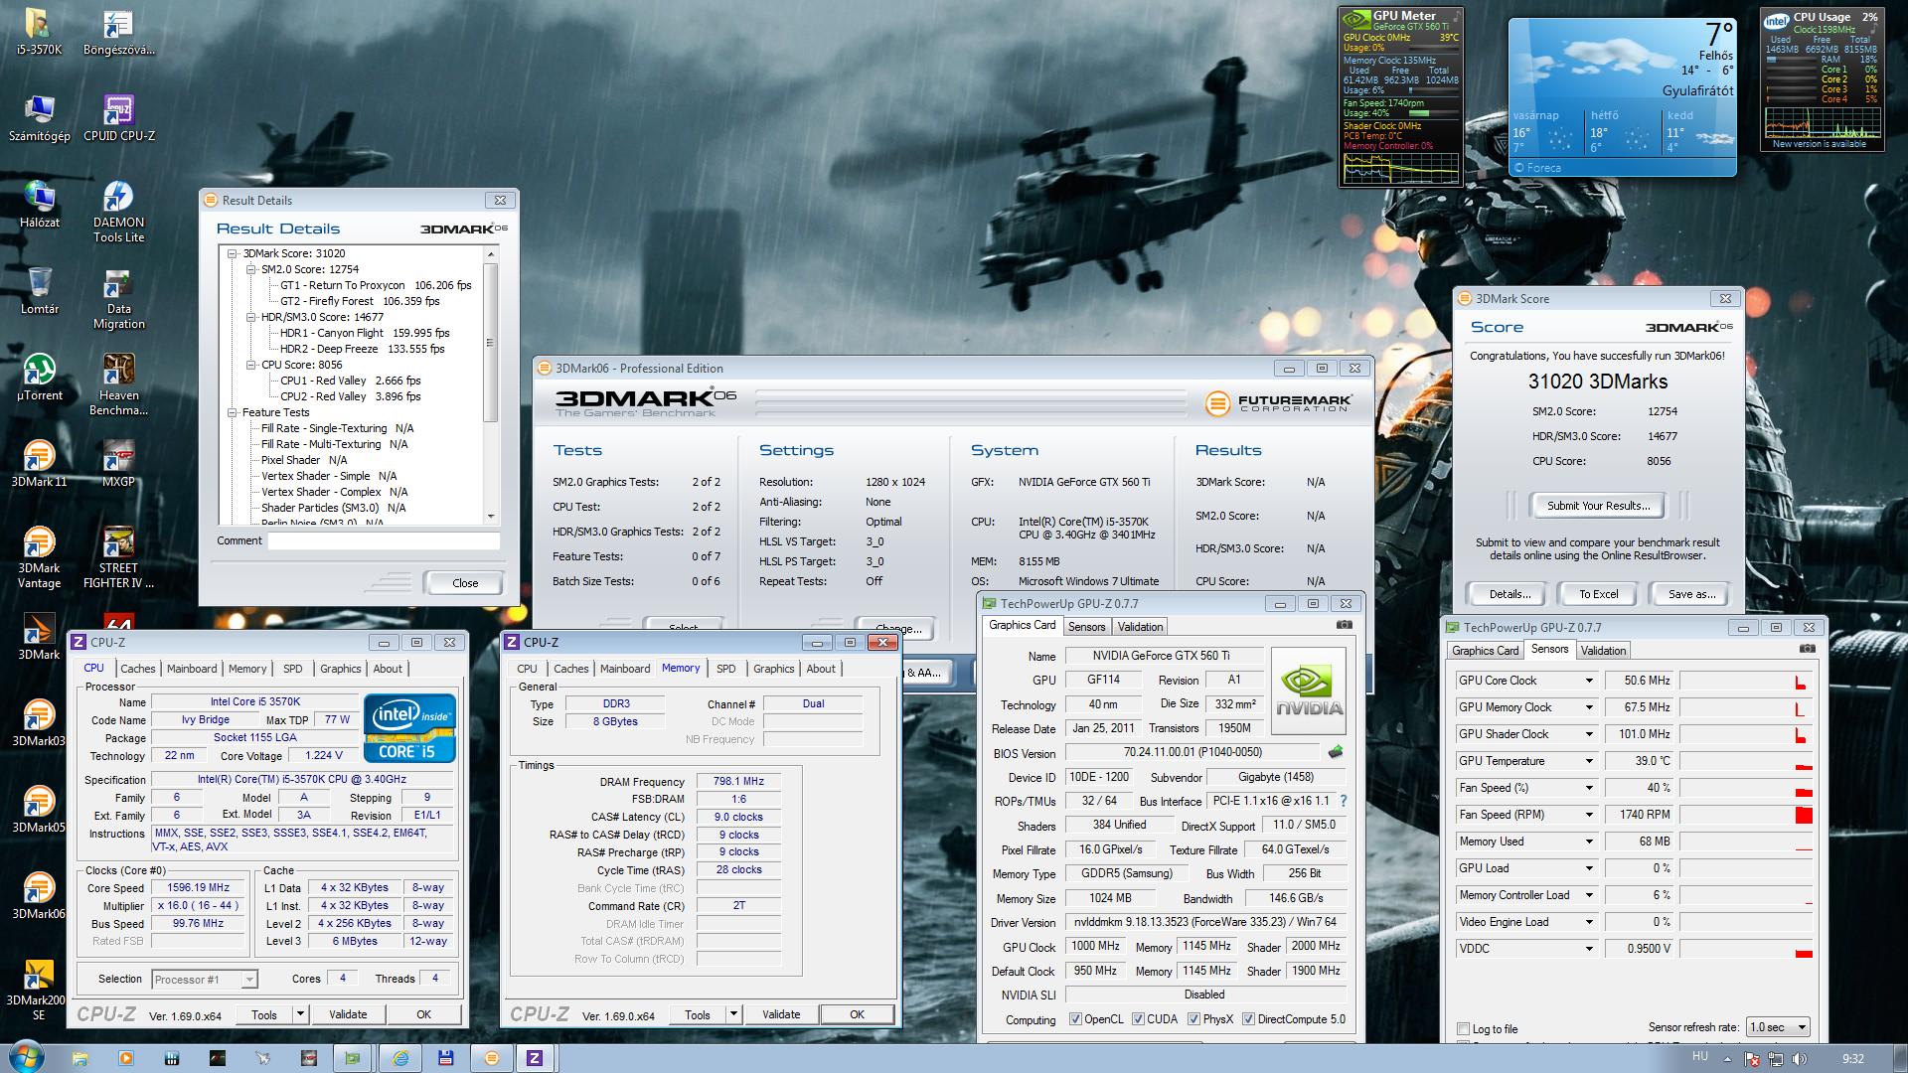Screen dimensions: 1908x1073
Task: Open the Fan Speed (RPM) sensor dropdown
Action: [x=1589, y=815]
